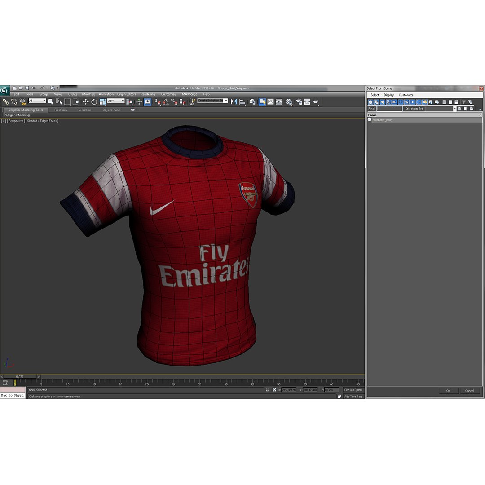Click the Mirror tool icon

[234, 101]
